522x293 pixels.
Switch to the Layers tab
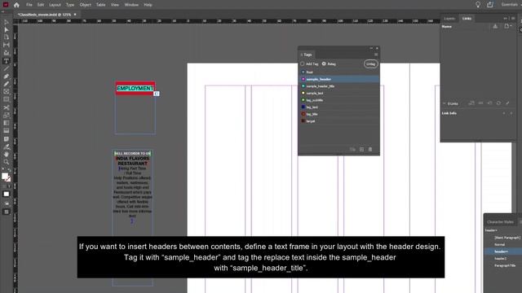click(x=449, y=19)
